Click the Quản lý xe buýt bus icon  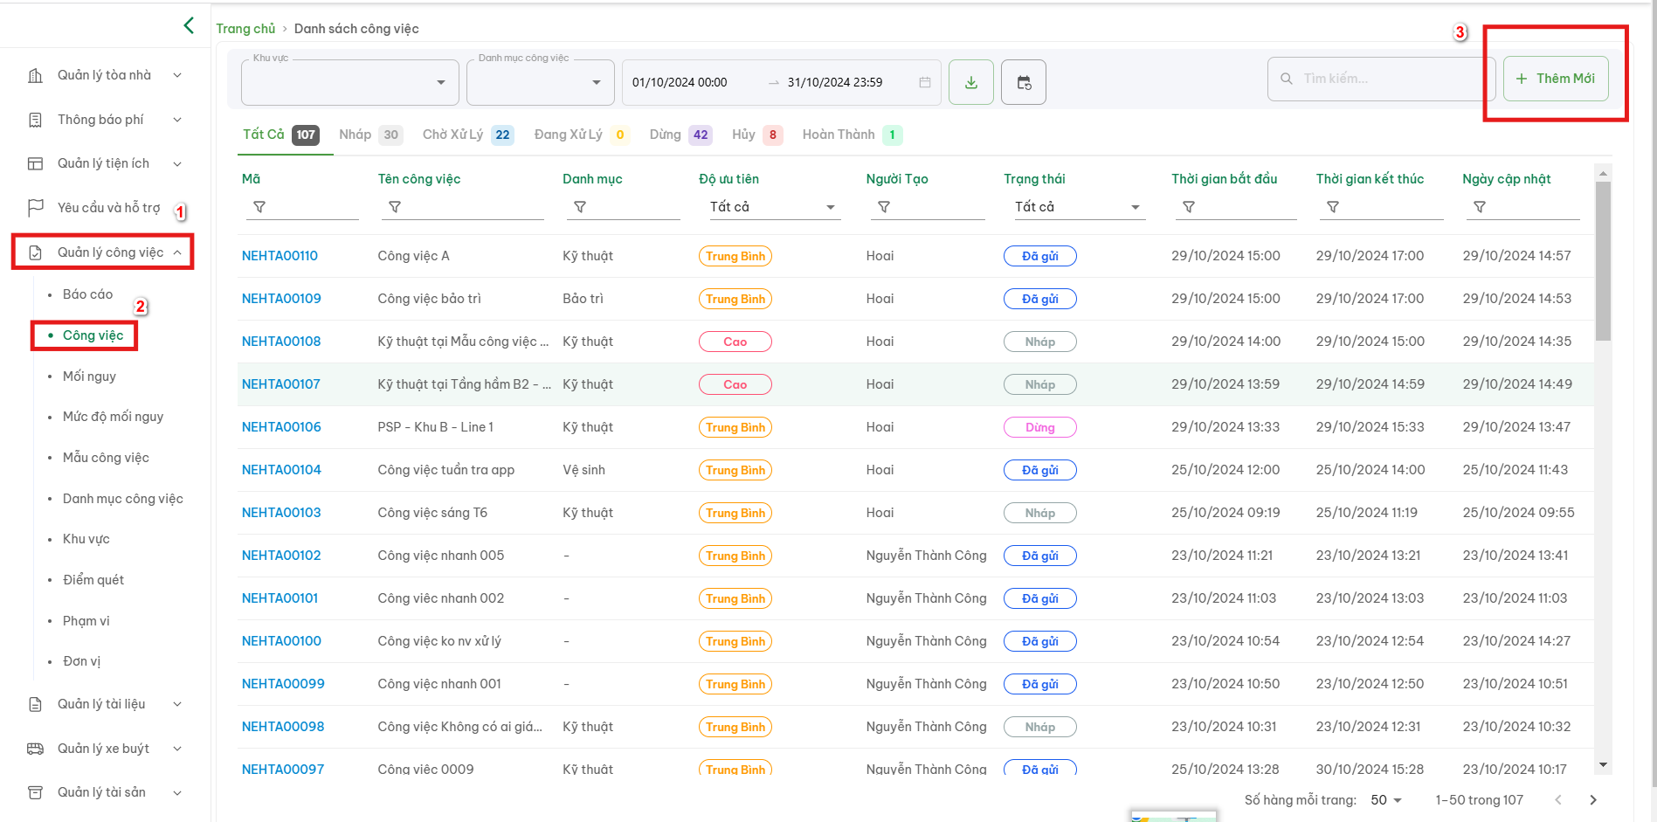click(36, 749)
